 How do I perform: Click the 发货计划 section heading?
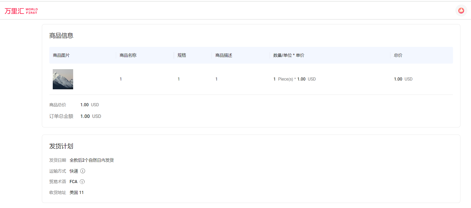point(61,146)
